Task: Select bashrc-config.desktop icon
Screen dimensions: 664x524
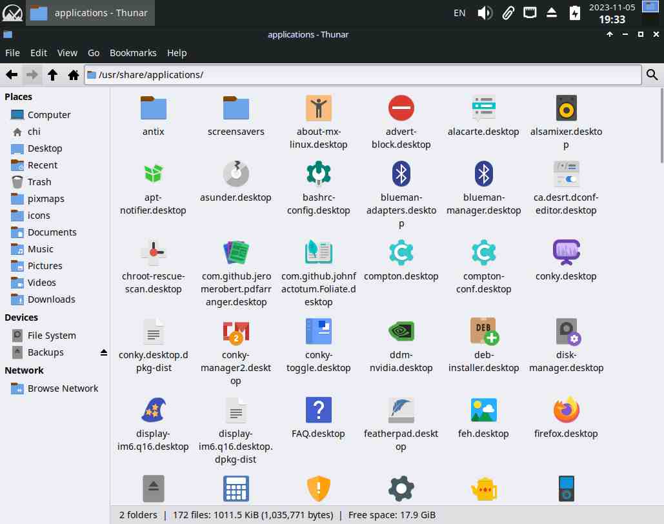Action: point(319,174)
